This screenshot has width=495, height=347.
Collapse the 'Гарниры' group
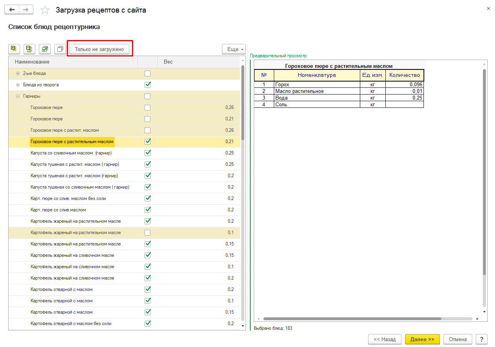point(18,96)
